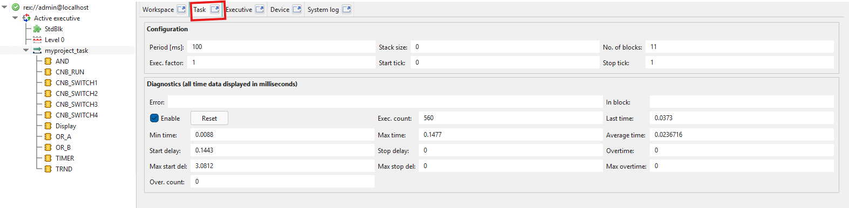The width and height of the screenshot is (849, 208).
Task: Click the Reset diagnostics button
Action: pos(209,118)
